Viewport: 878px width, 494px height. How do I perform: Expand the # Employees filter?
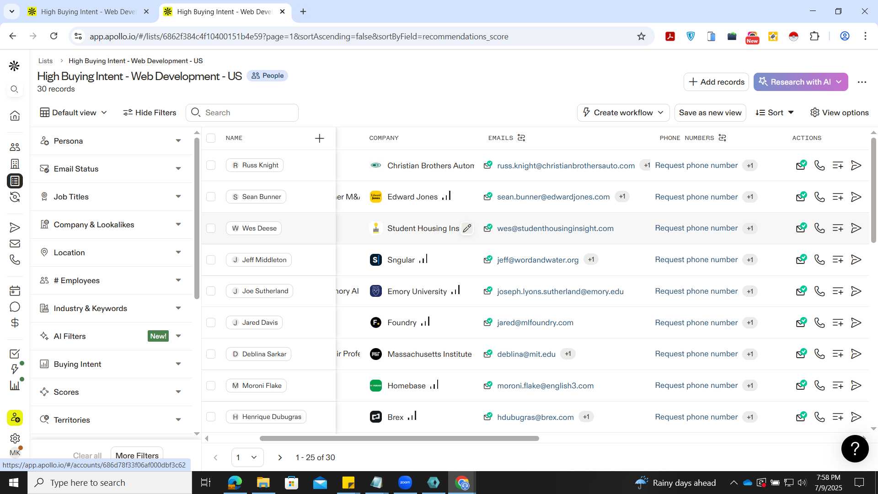pos(111,280)
